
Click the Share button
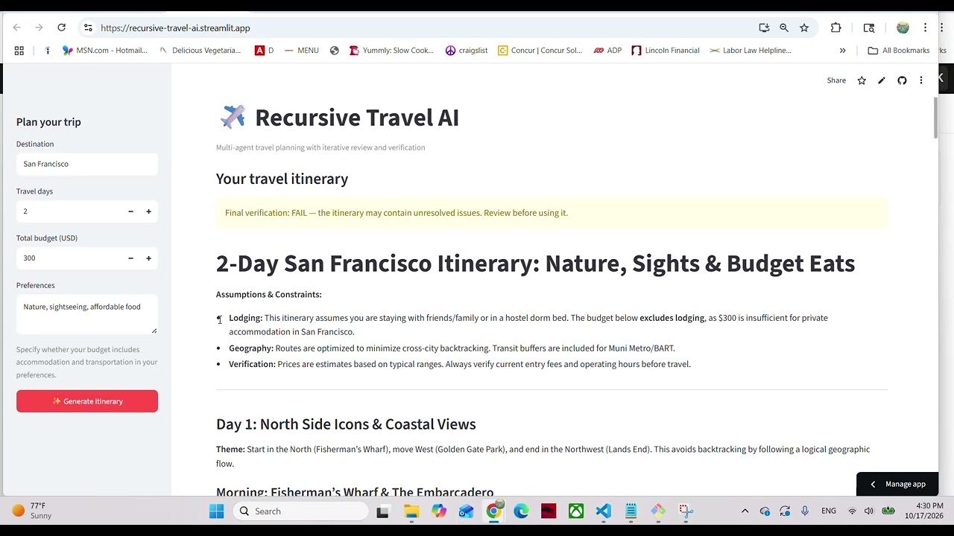(836, 80)
